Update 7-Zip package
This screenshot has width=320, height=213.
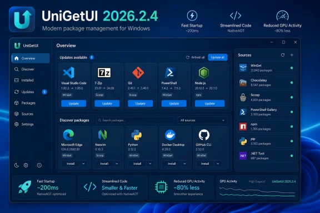pos(107,104)
